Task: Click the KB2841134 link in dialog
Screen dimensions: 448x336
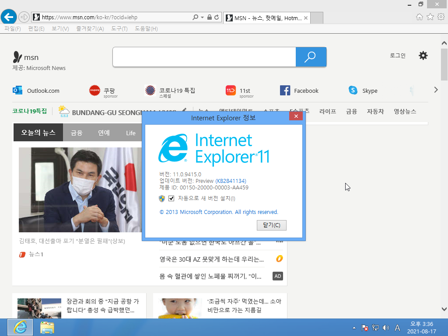Action: click(231, 181)
